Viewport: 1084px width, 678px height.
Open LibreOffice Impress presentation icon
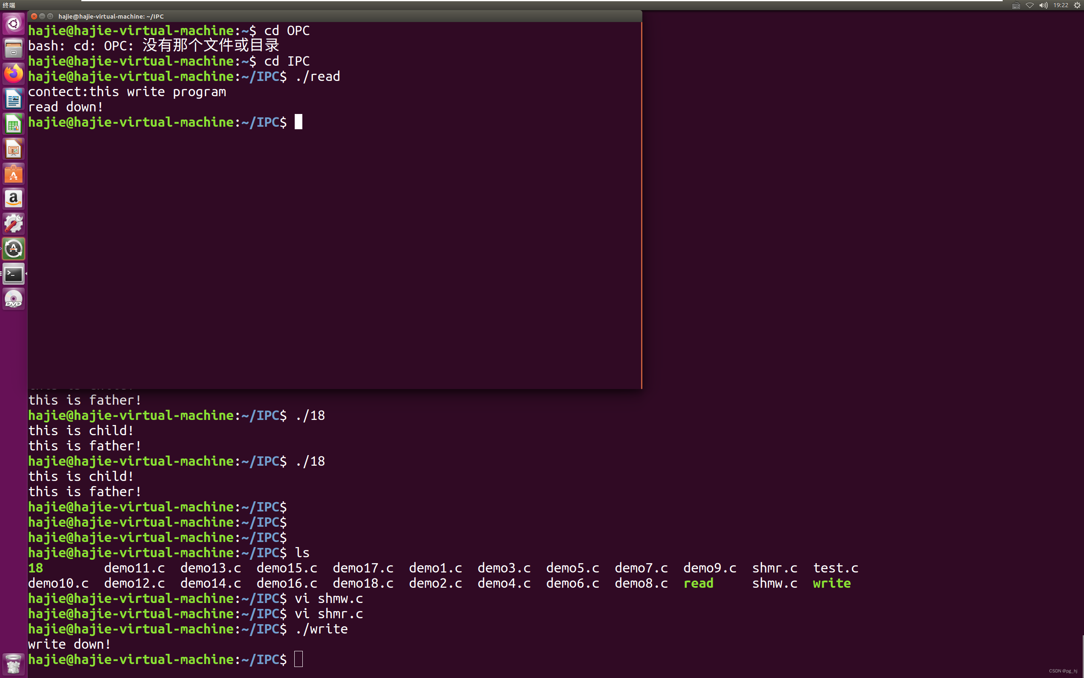[x=14, y=149]
